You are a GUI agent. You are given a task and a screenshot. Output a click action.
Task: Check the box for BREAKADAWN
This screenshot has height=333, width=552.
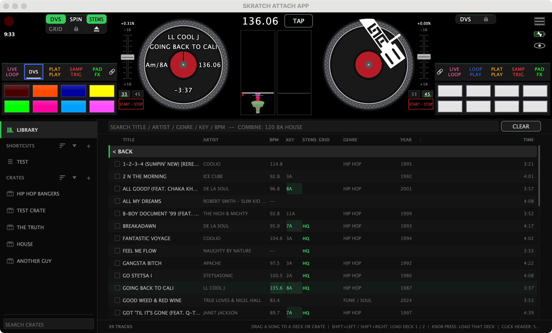tap(117, 226)
